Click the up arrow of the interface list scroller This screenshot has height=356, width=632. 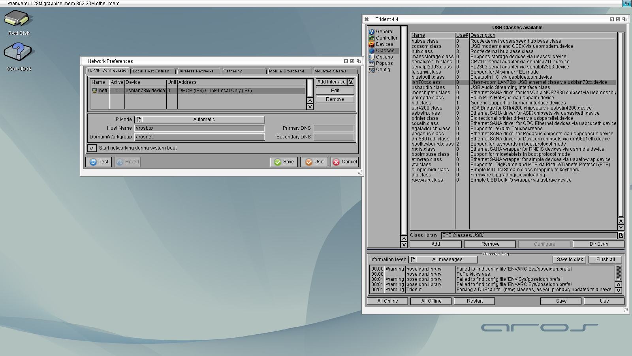point(310,100)
